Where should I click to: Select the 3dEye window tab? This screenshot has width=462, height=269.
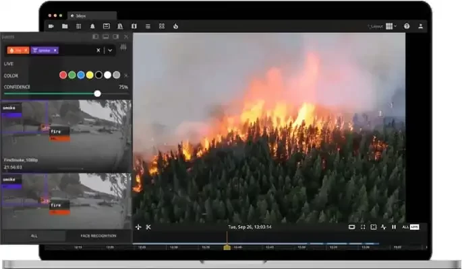pos(92,16)
